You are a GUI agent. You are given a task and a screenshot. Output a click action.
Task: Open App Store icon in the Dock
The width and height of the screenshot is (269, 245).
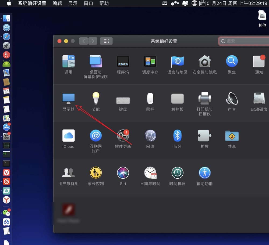[x=6, y=127]
